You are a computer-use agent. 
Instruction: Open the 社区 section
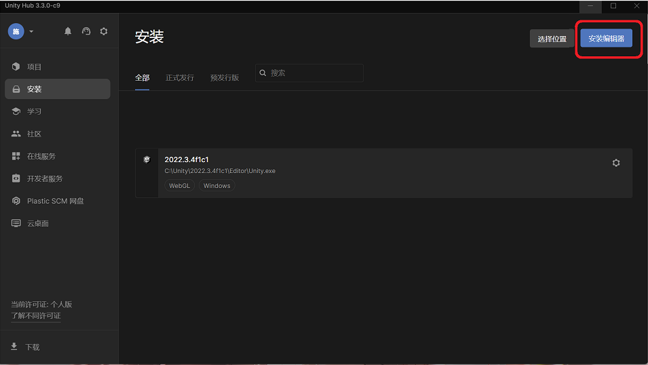(x=58, y=134)
